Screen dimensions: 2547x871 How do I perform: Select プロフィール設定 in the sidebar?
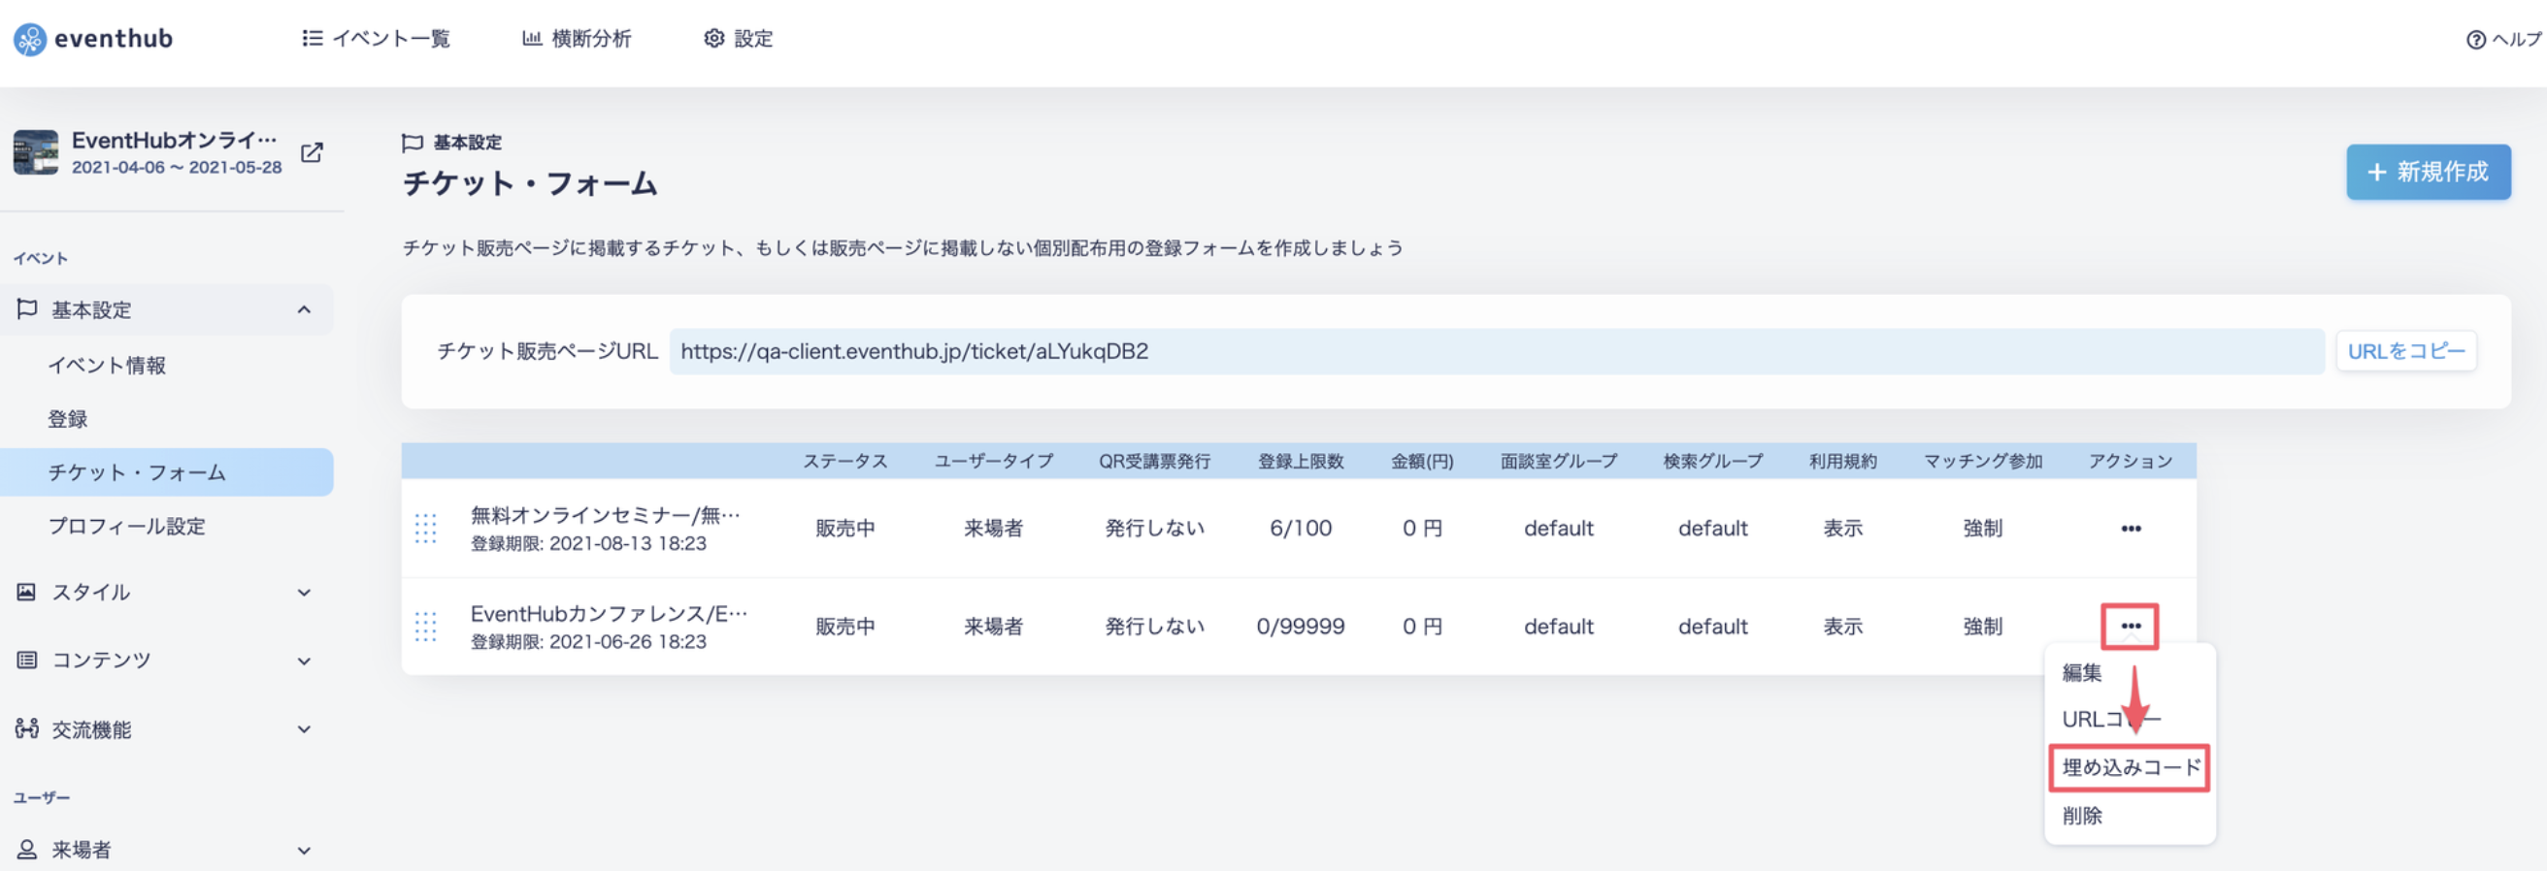pos(126,527)
